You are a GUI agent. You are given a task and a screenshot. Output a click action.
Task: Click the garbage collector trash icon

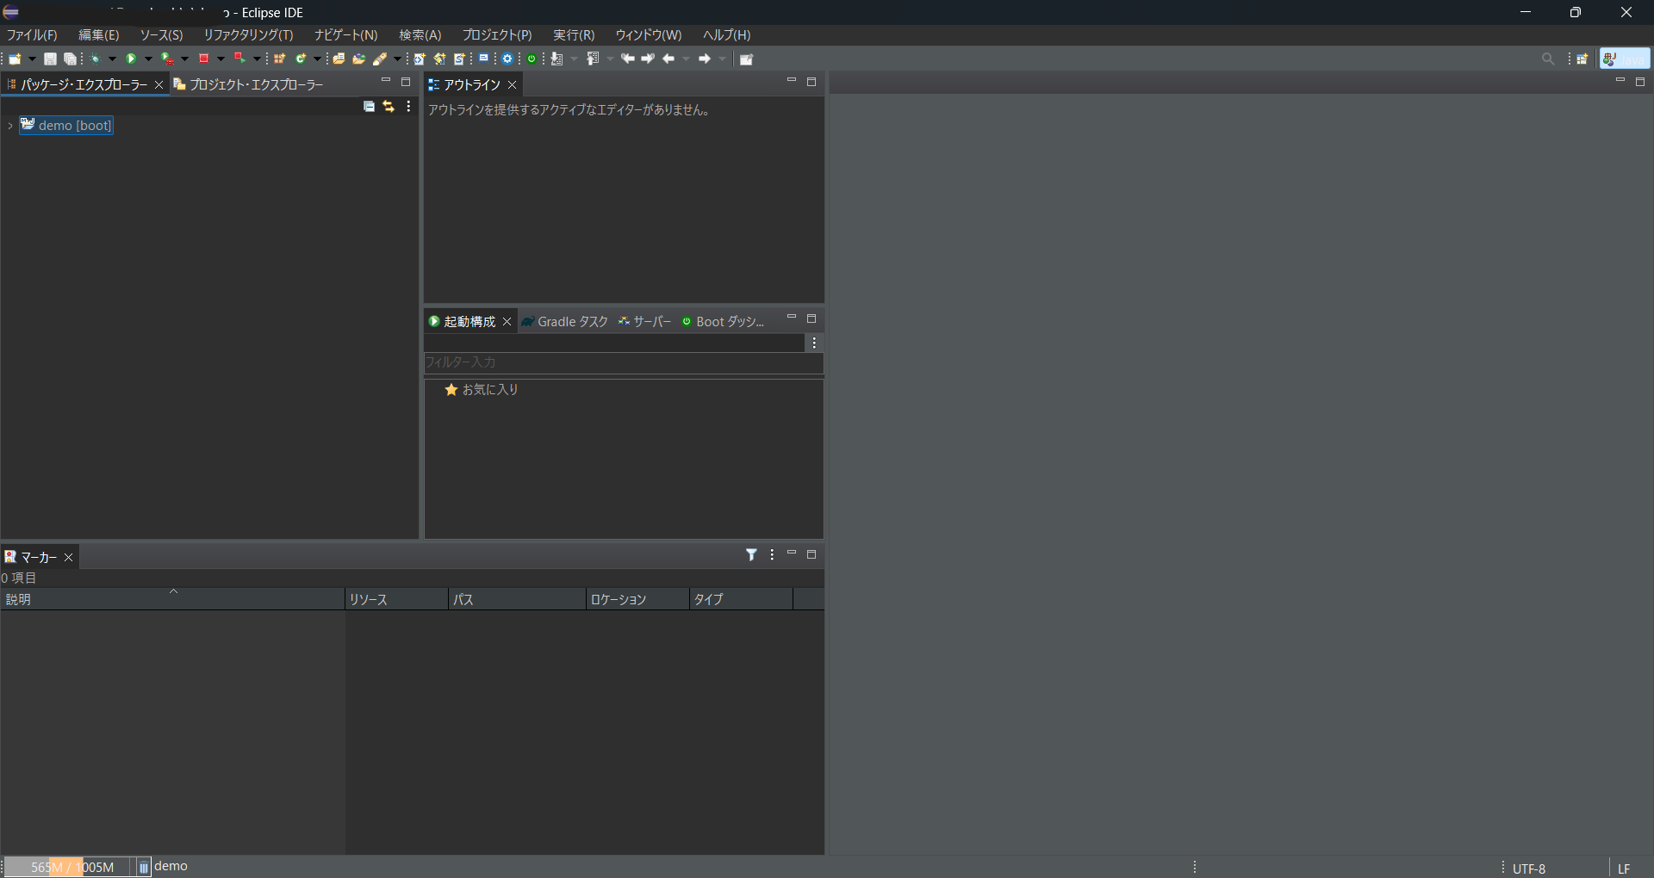(x=144, y=867)
